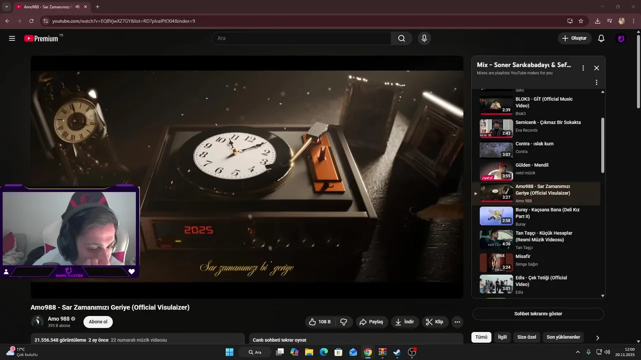Screen dimensions: 641x360
Task: Open File Explorer from taskbar
Action: (309, 352)
